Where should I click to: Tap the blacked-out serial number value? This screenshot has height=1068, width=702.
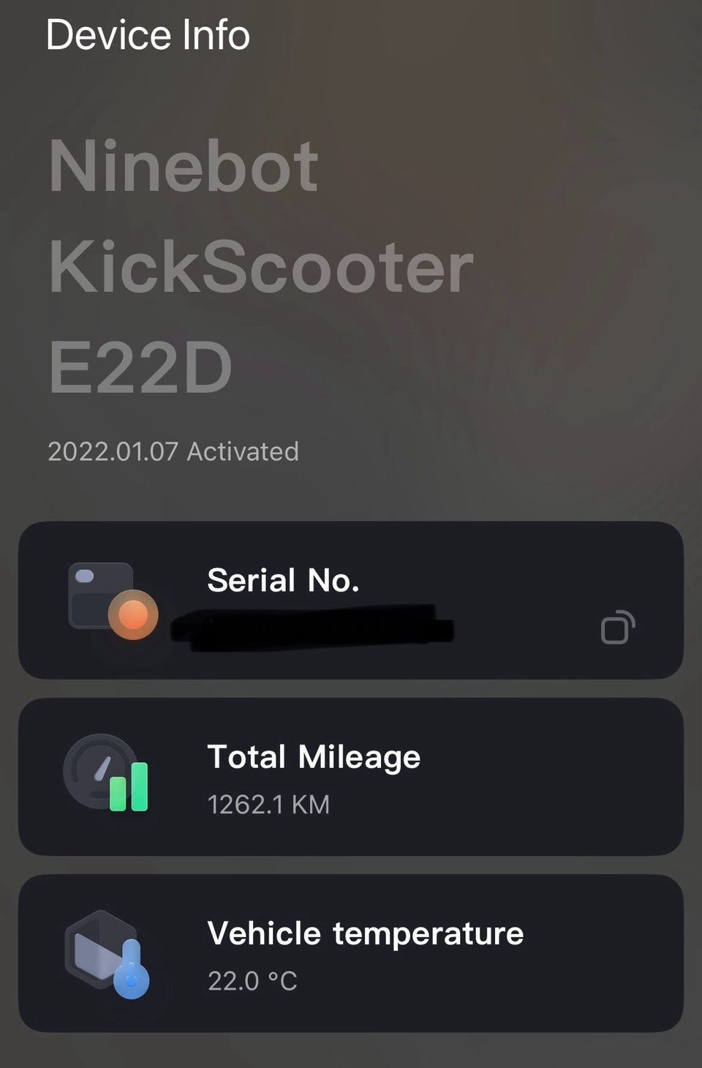click(313, 628)
